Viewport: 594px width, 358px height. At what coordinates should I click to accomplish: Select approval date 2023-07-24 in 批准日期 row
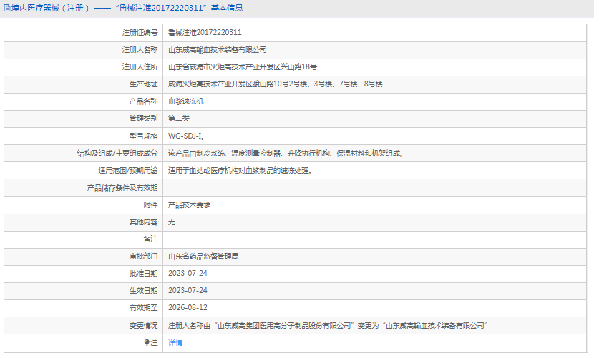pos(188,273)
